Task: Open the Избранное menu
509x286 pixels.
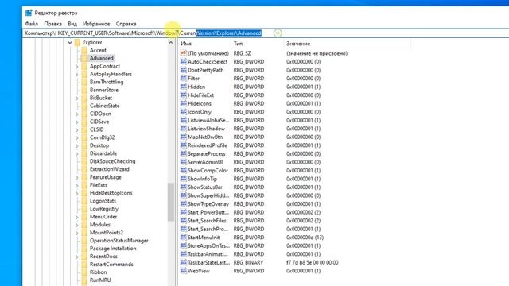Action: coord(96,24)
